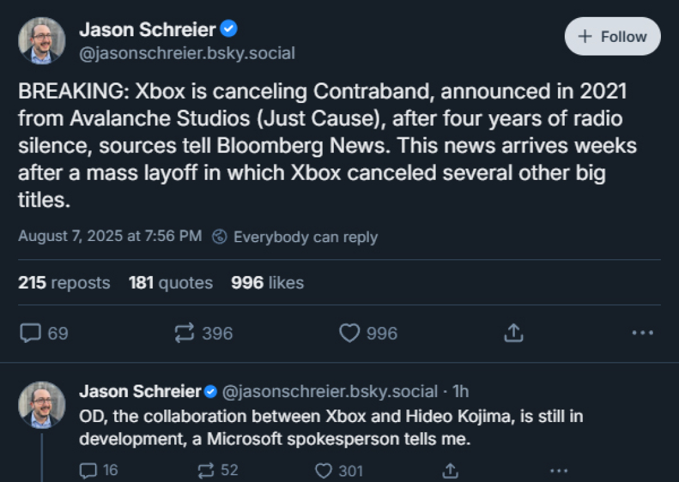Click the @jasonschreier.bsky.social handle in header

coord(187,54)
